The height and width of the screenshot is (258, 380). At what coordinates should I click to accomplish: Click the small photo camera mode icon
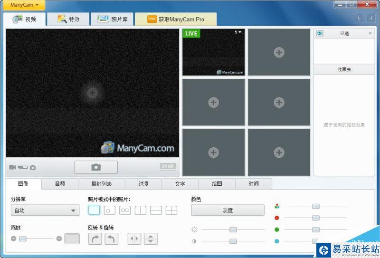(x=33, y=168)
